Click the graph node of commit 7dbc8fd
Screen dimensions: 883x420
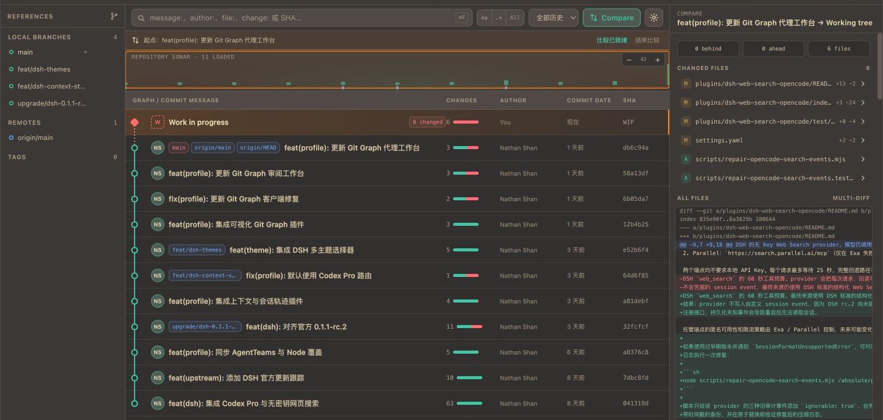pyautogui.click(x=135, y=378)
